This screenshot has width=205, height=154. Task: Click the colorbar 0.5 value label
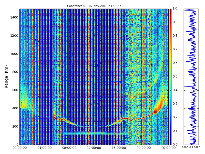(x=175, y=76)
